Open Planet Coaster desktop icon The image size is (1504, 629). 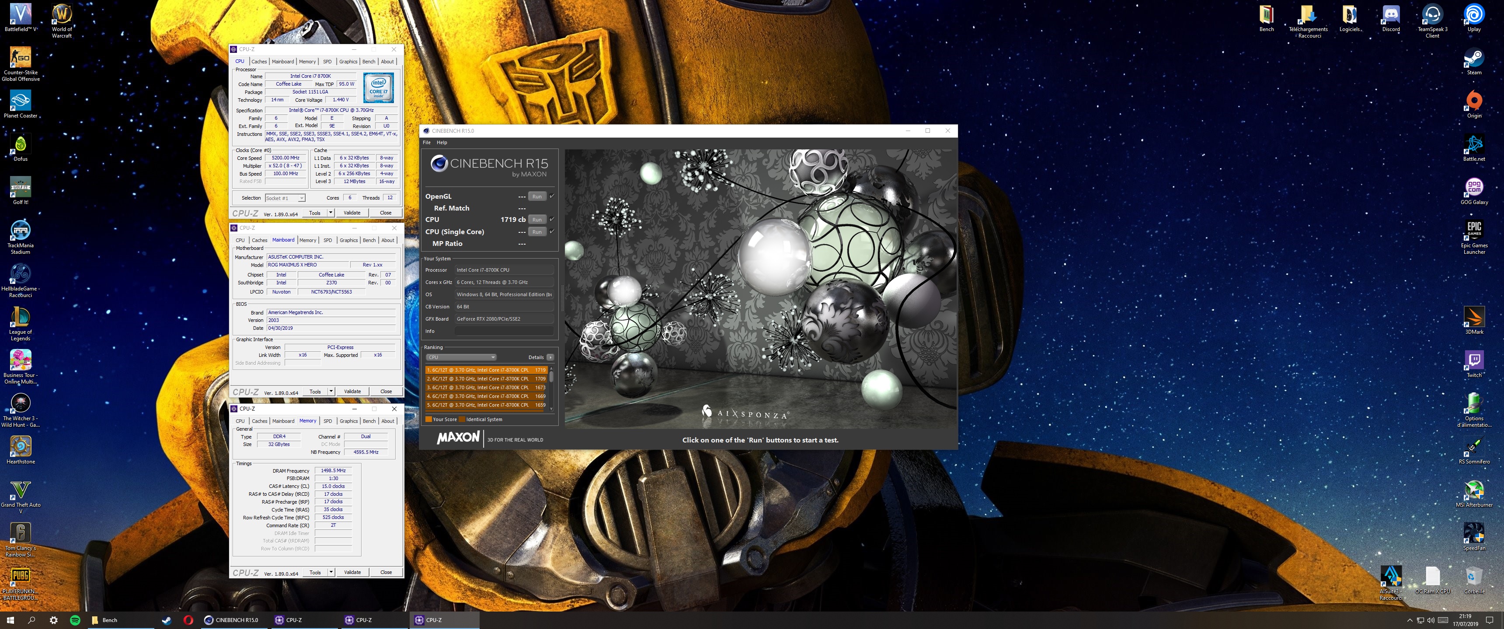pyautogui.click(x=21, y=104)
